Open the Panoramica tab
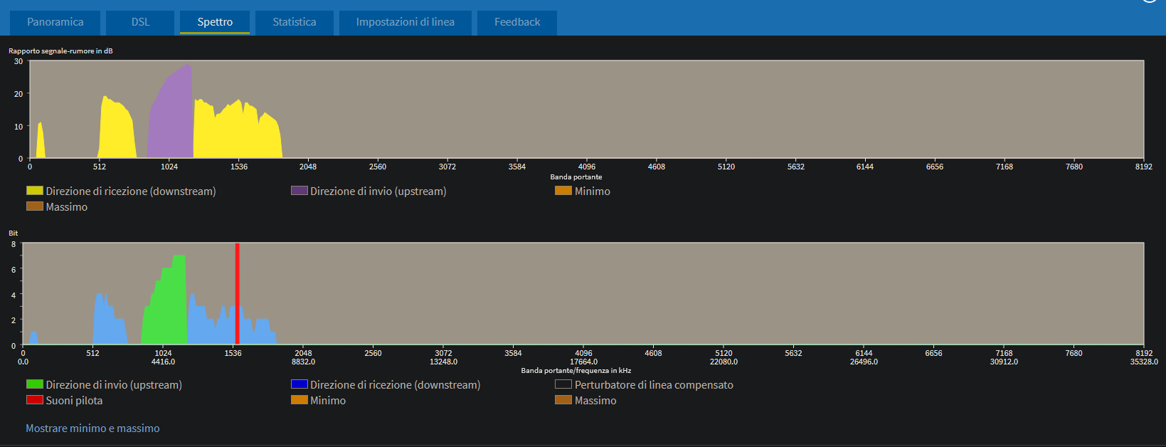Screen dimensions: 1166x447 [x=55, y=22]
